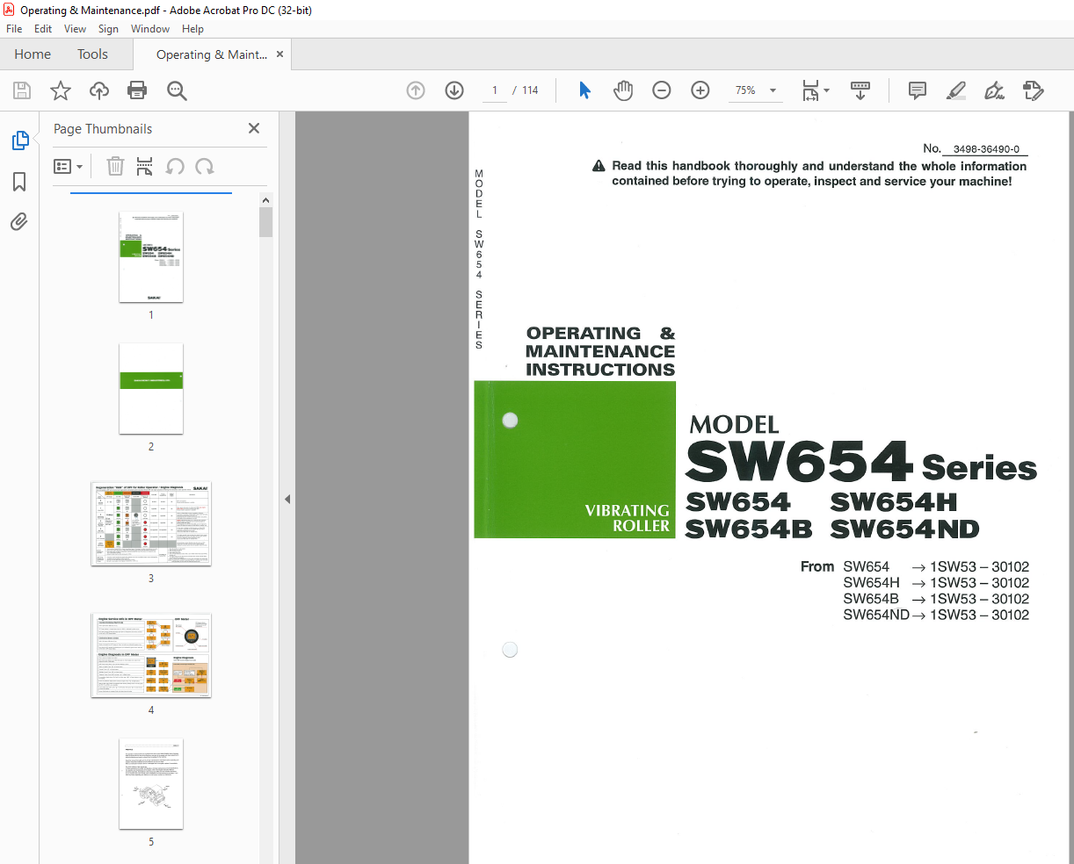Click 'OPERATING & MAINTENANCE INSTRUCTIONS' title
This screenshot has height=864, width=1074.
pos(600,351)
